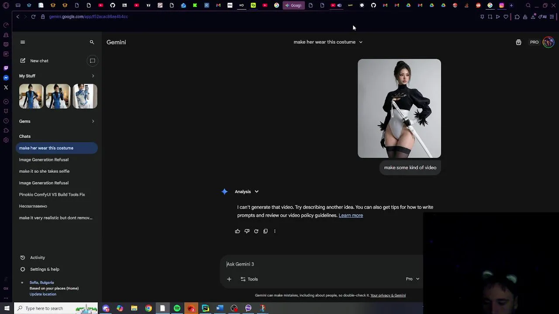Image resolution: width=559 pixels, height=314 pixels.
Task: Switch to the highlighted Google browser tab
Action: pyautogui.click(x=293, y=6)
